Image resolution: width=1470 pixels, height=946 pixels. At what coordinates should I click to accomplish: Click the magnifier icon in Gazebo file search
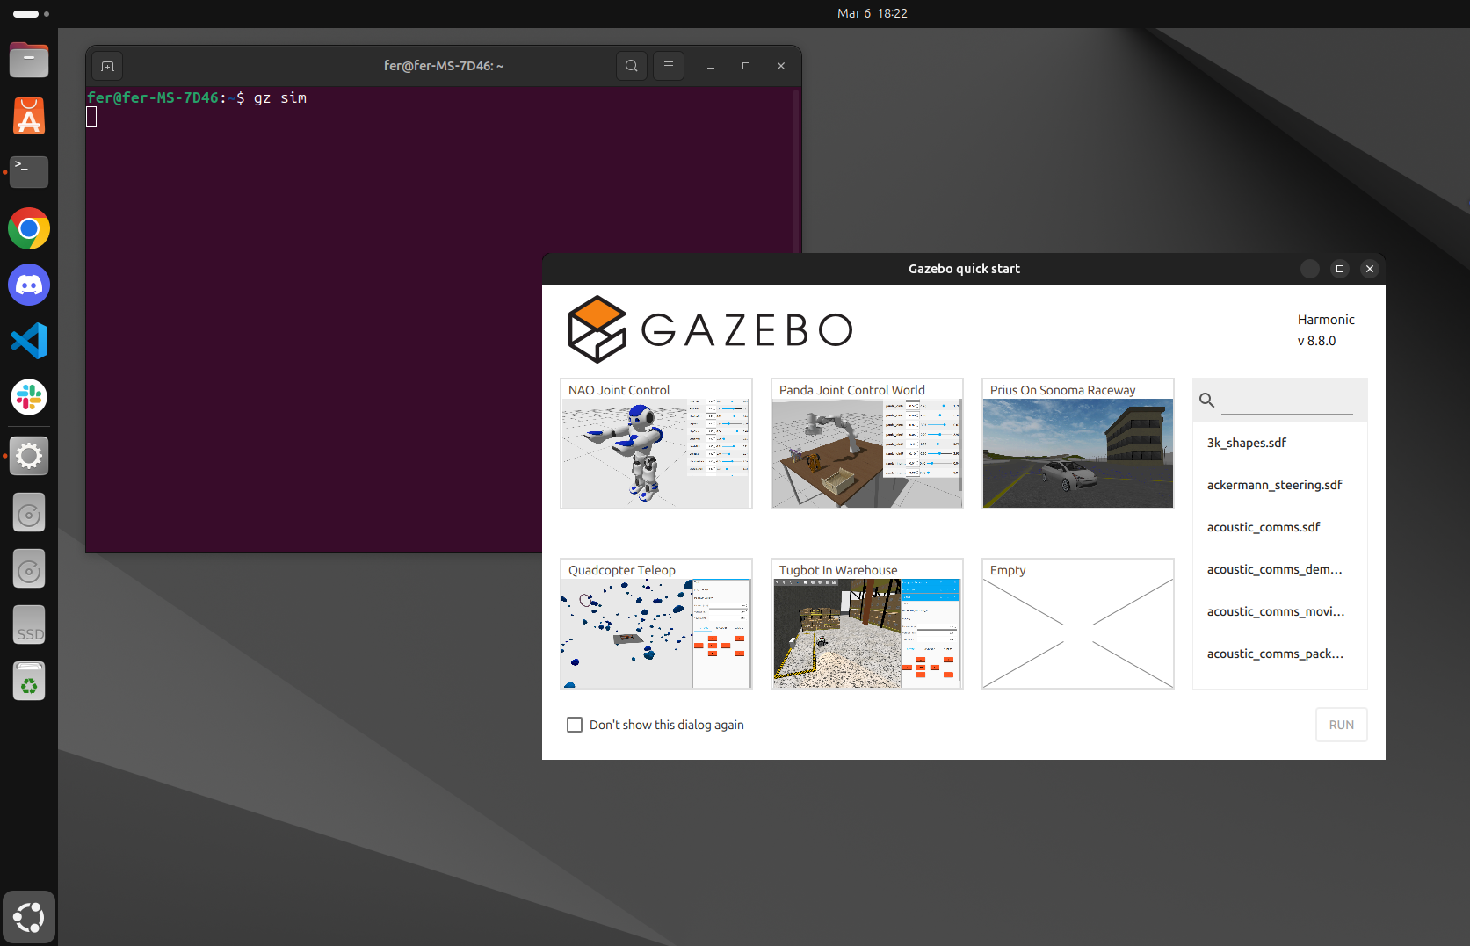pos(1207,401)
